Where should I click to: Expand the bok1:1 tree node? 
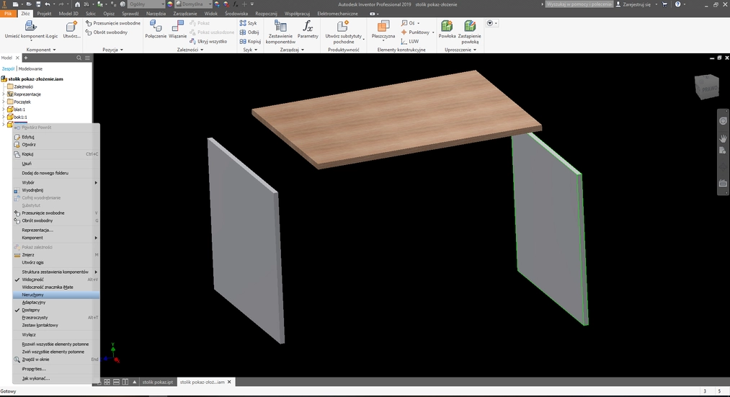tap(4, 117)
